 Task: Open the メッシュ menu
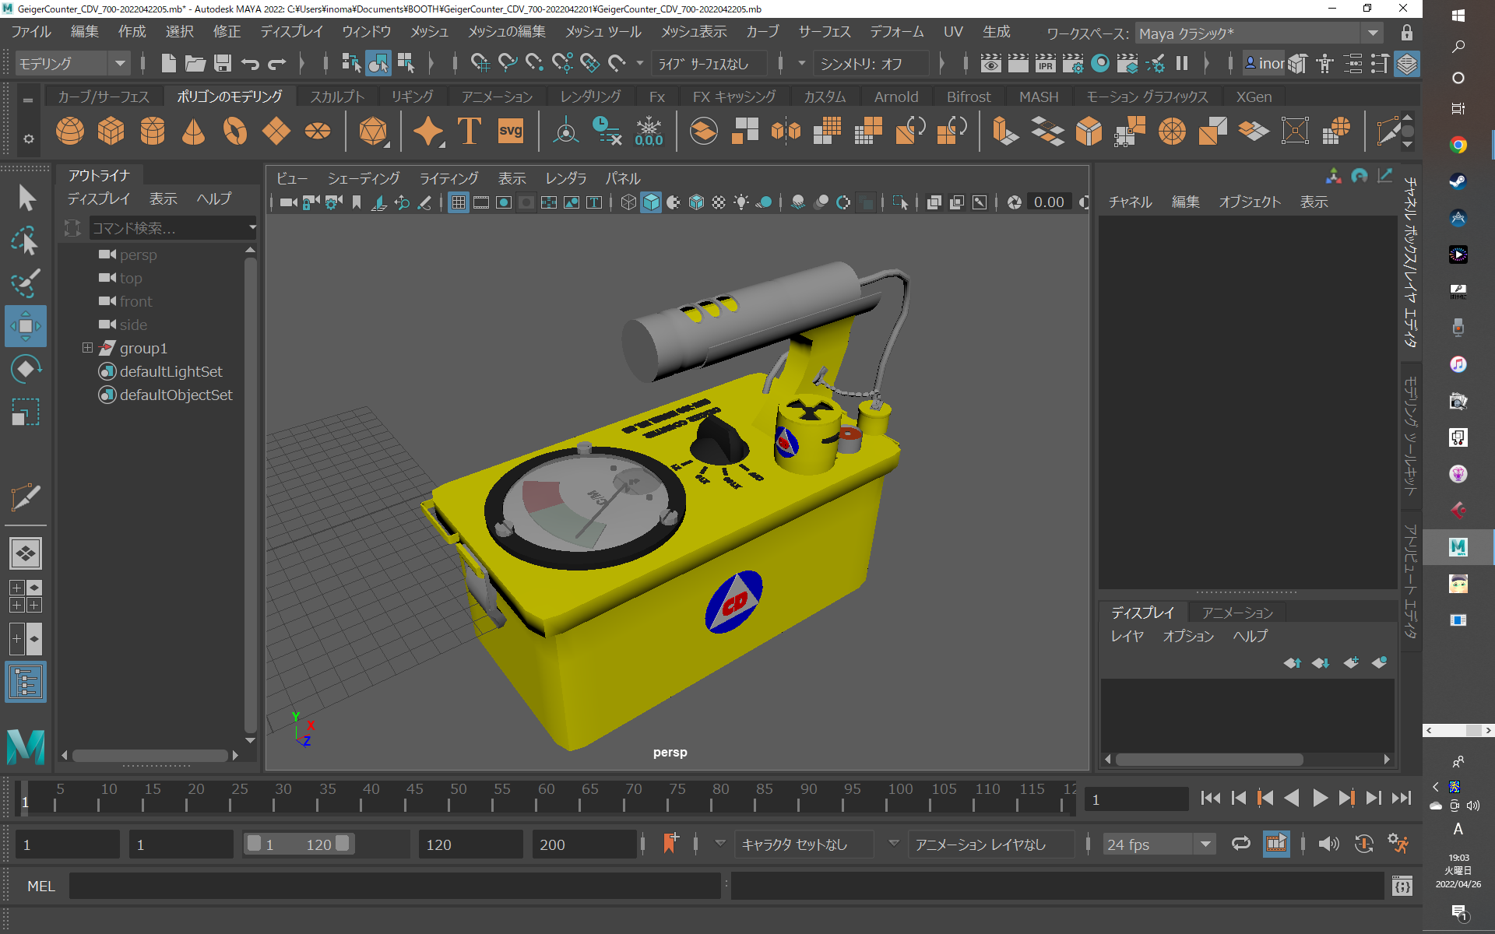click(429, 32)
